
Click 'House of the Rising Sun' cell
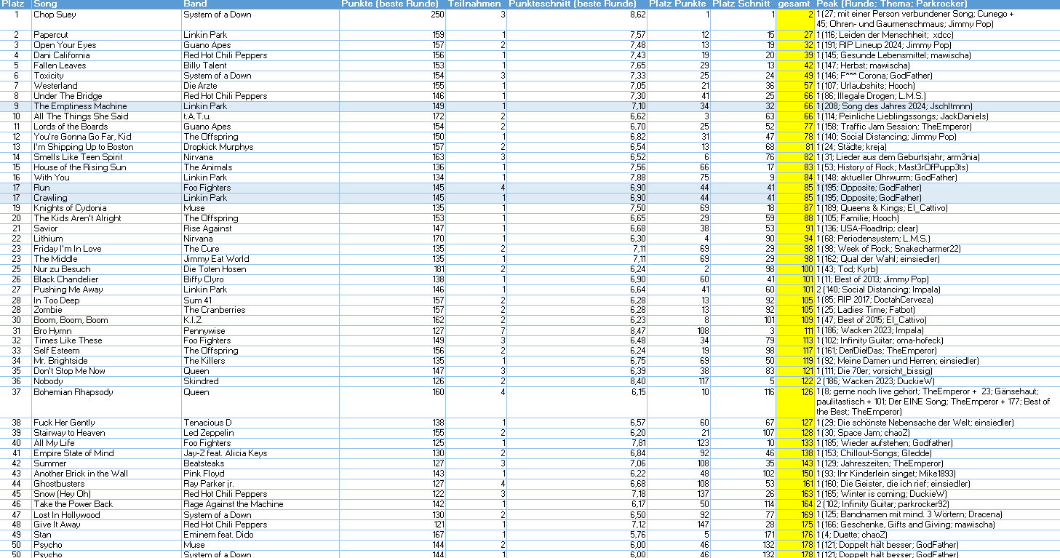tap(106, 167)
